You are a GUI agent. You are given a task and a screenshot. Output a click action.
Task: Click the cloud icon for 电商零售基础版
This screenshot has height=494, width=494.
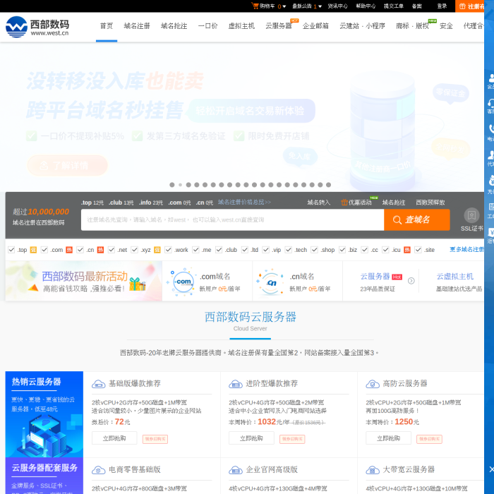[x=98, y=470]
